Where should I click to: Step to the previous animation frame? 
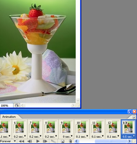click(29, 141)
